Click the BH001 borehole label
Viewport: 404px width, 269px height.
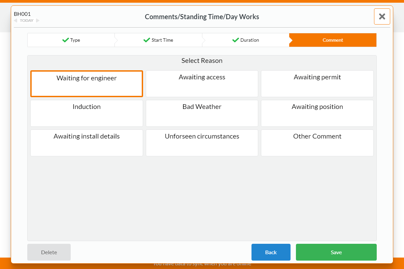22,14
